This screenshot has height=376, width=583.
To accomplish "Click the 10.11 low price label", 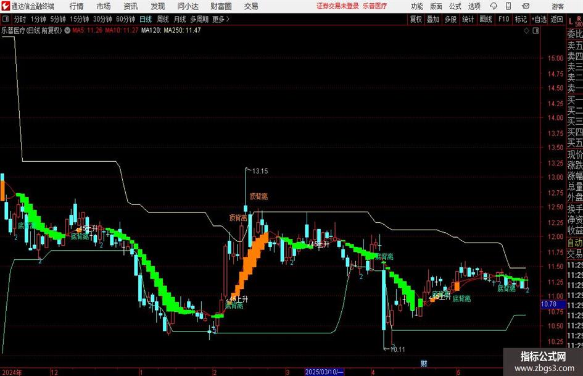I will (397, 349).
